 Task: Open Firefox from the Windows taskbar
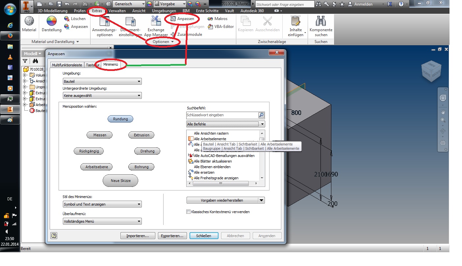(x=10, y=35)
